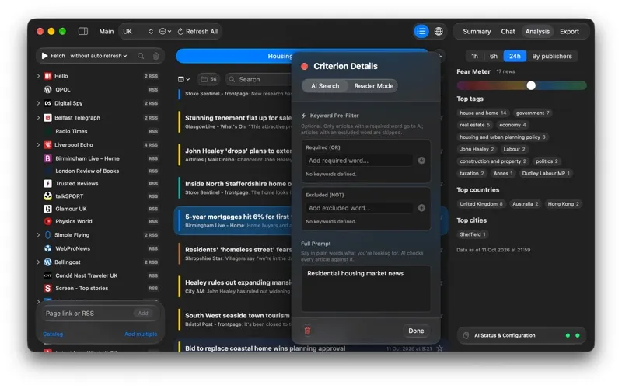The width and height of the screenshot is (622, 388).
Task: Click Refresh All button
Action: coord(197,31)
